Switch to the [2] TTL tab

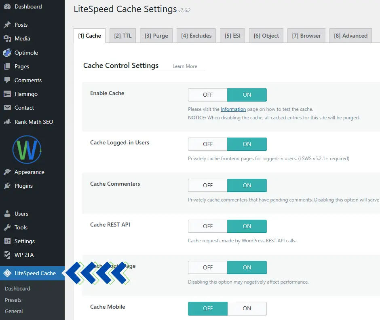click(123, 36)
